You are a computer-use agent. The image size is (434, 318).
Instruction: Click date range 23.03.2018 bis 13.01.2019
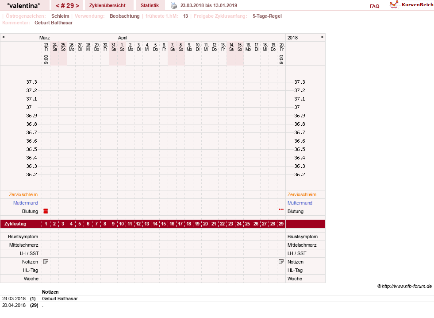pyautogui.click(x=209, y=5)
